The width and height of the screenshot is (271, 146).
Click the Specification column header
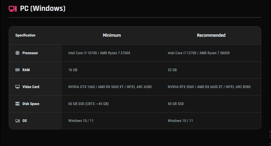[25, 35]
